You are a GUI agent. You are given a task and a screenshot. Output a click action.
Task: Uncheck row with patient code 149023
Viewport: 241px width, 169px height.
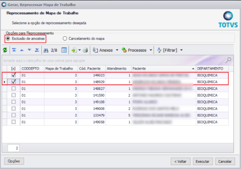click(14, 75)
